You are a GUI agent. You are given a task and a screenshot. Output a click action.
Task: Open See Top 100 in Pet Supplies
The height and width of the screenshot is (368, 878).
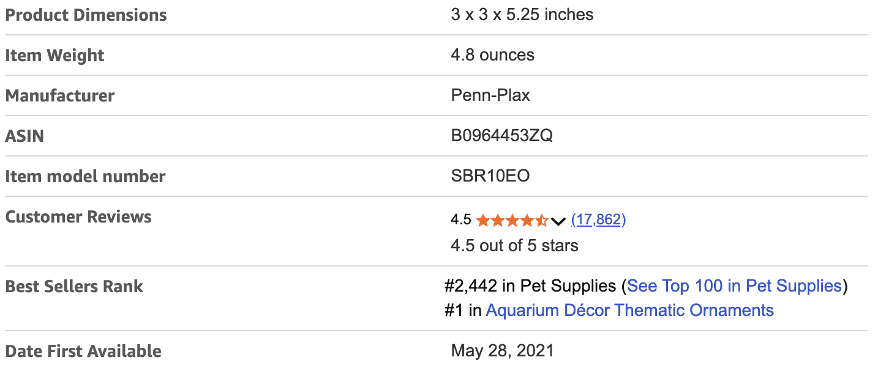pyautogui.click(x=734, y=285)
